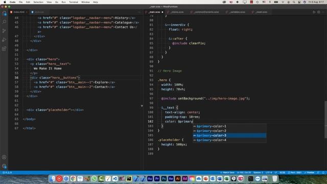
Task: Click the feedback icon in status bar
Action: (318, 173)
